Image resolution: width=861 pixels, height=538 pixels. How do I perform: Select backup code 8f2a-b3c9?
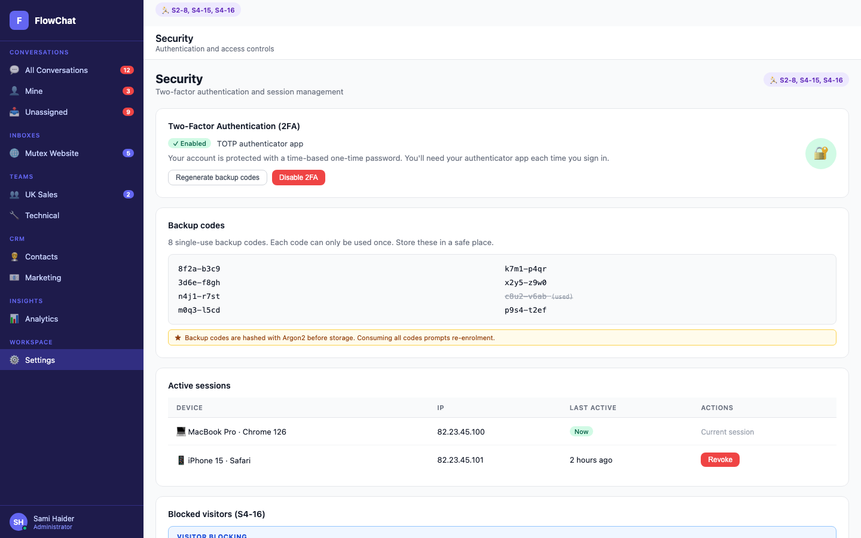tap(199, 269)
